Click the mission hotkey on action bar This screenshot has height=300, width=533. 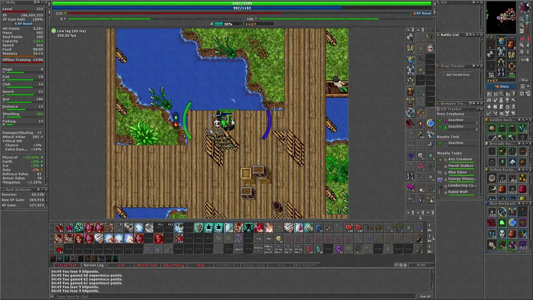tap(259, 249)
